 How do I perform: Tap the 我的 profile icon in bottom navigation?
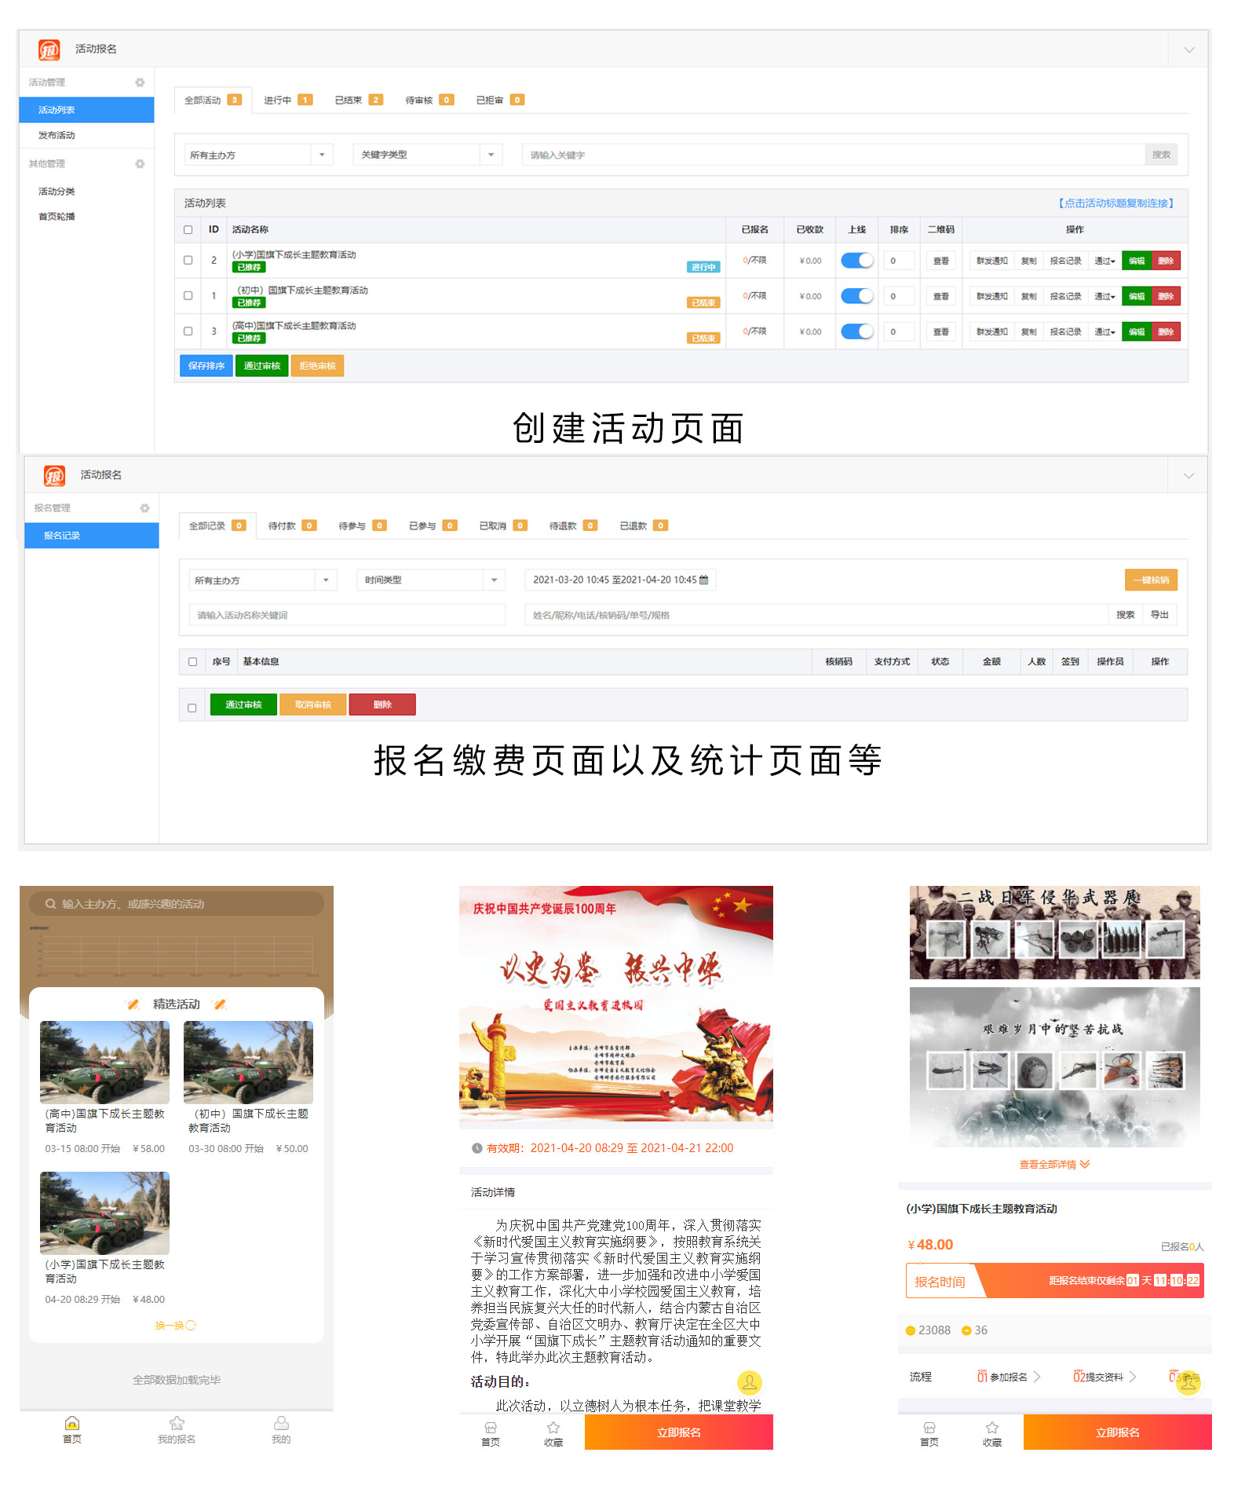281,1425
